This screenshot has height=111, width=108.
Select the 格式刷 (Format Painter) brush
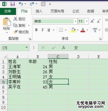point(21,32)
